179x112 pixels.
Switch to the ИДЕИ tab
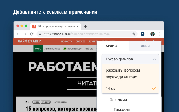point(145,46)
